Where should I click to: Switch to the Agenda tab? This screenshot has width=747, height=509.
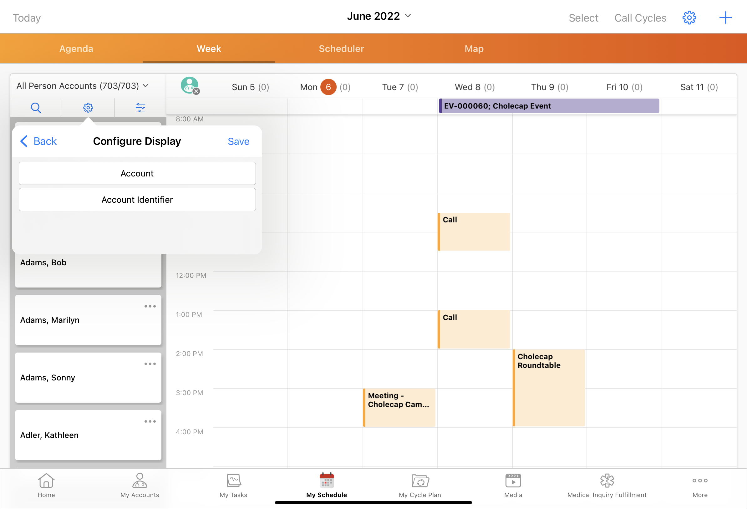tap(76, 48)
